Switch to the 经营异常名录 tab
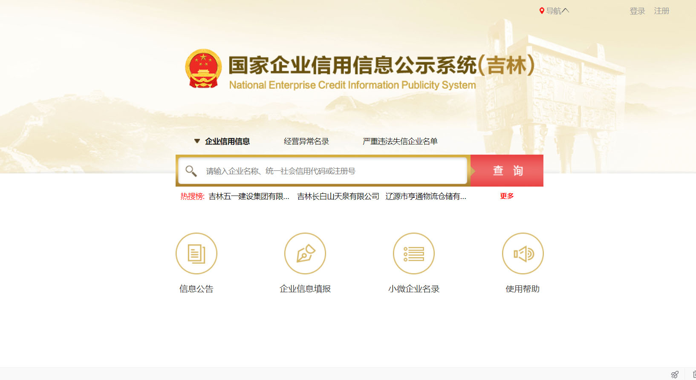This screenshot has height=380, width=696. click(306, 141)
